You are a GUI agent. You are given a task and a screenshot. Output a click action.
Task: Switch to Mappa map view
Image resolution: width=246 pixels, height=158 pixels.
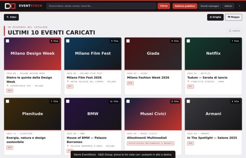click(233, 17)
